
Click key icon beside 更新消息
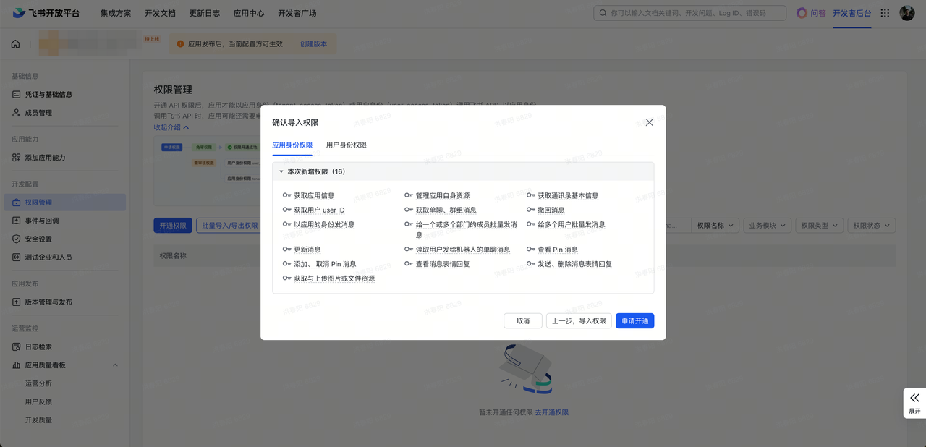point(286,249)
